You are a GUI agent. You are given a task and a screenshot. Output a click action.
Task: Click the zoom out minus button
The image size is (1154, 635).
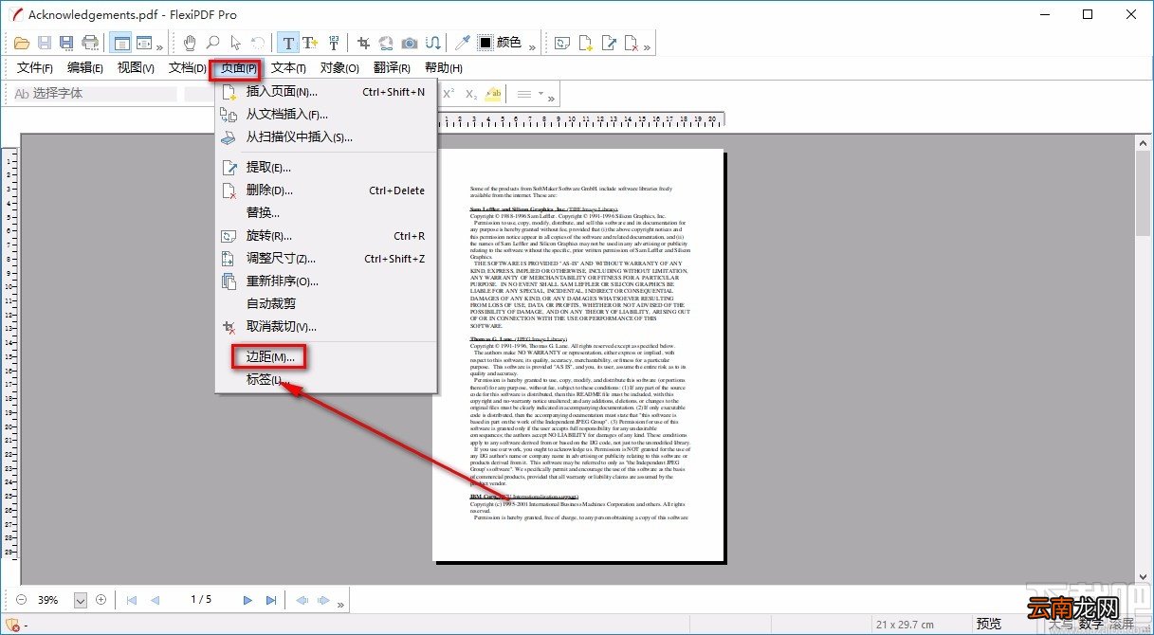pos(22,600)
